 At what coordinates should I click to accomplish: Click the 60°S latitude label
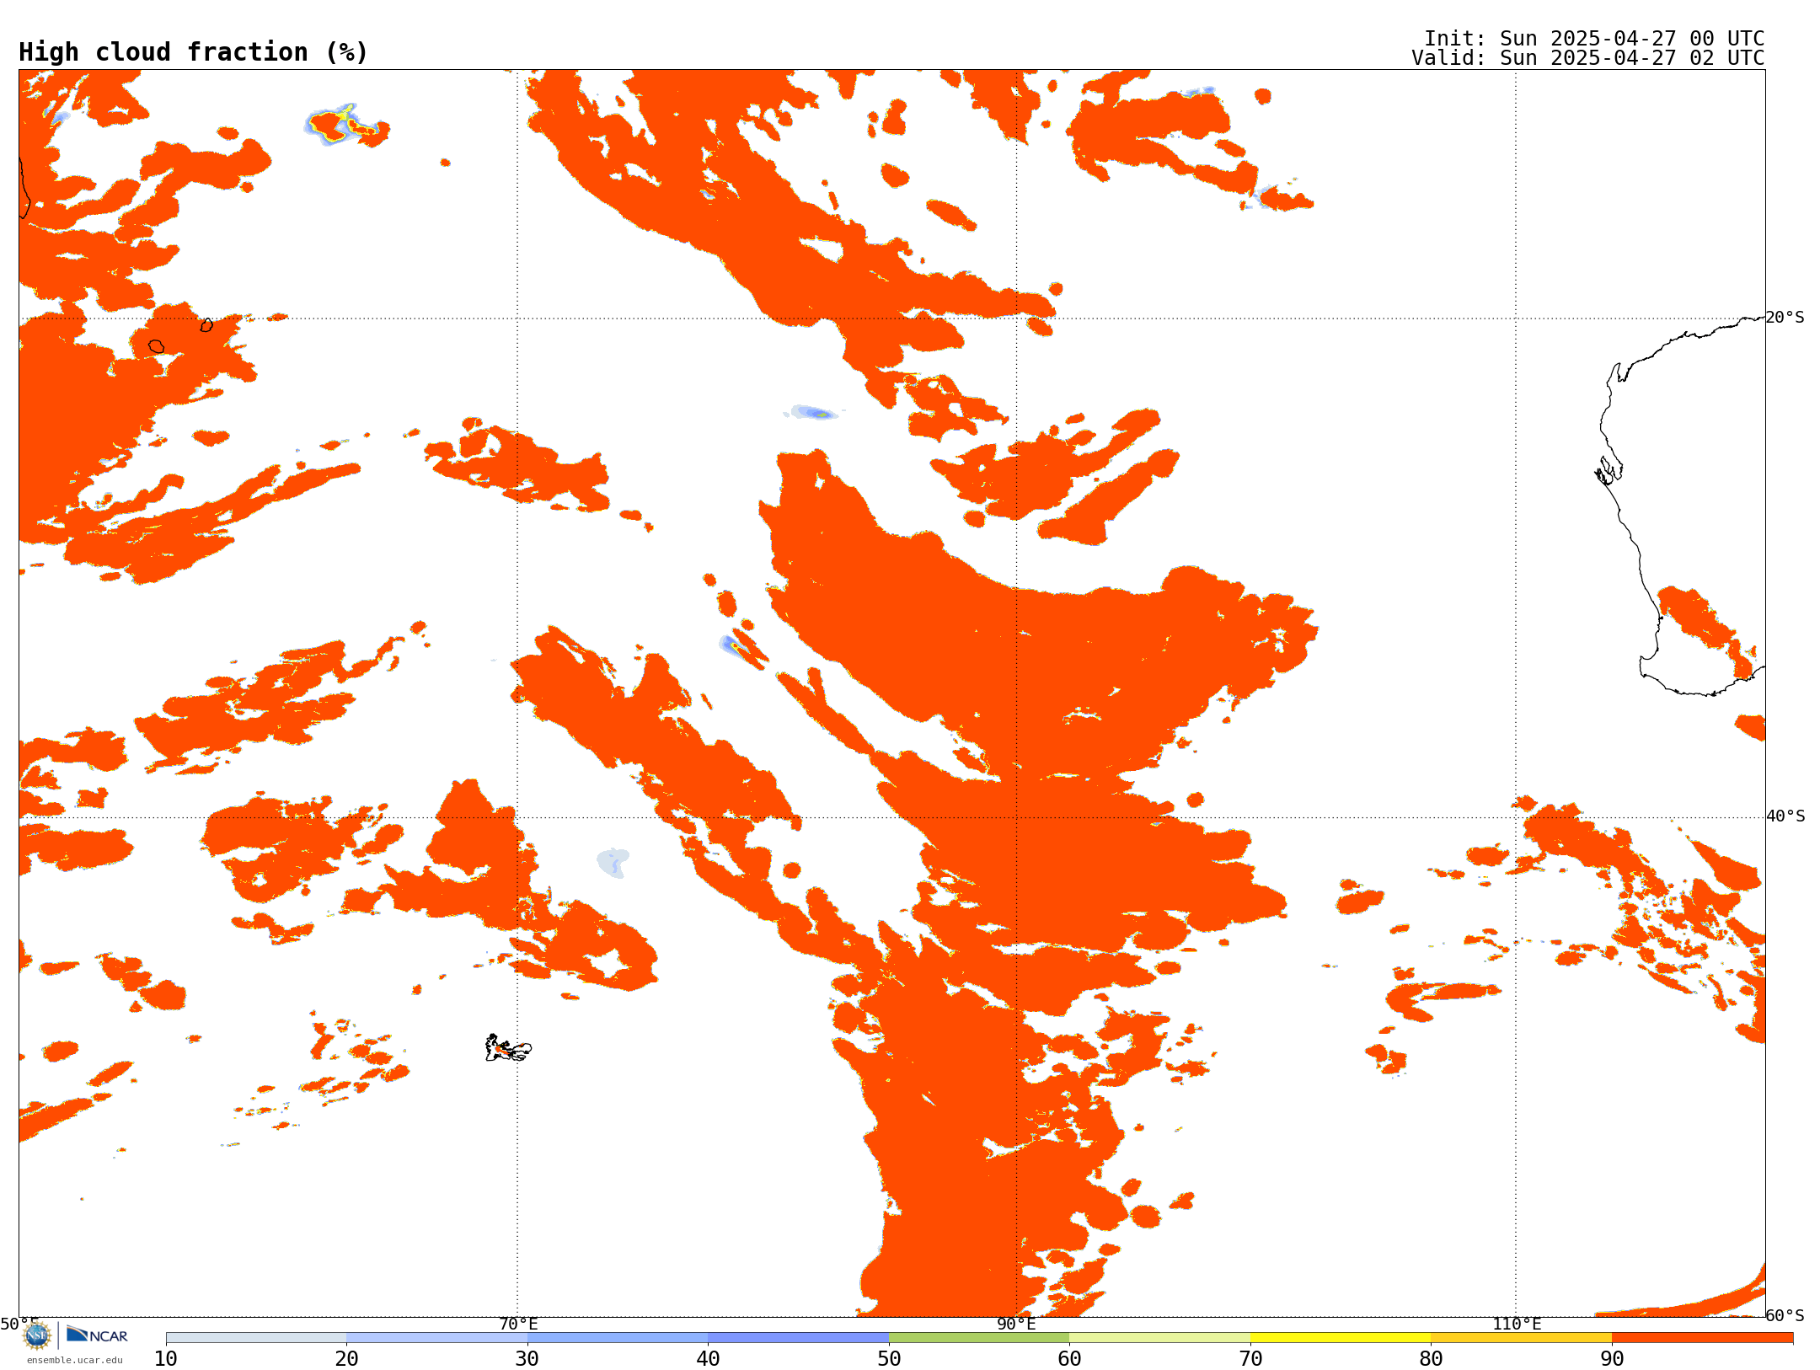pyautogui.click(x=1785, y=1315)
